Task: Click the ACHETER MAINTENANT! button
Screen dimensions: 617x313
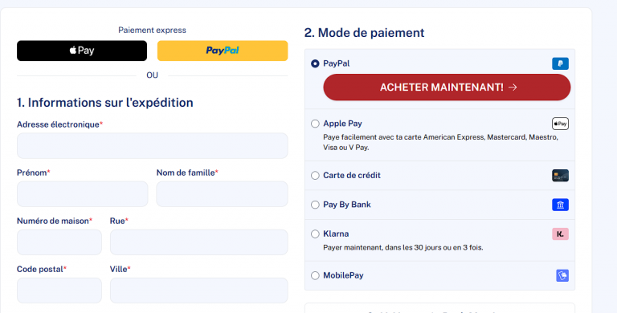Action: [447, 87]
